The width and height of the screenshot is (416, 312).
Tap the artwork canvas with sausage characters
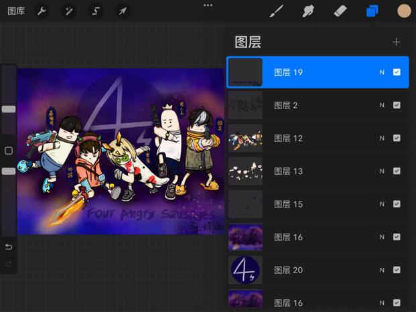(x=121, y=151)
